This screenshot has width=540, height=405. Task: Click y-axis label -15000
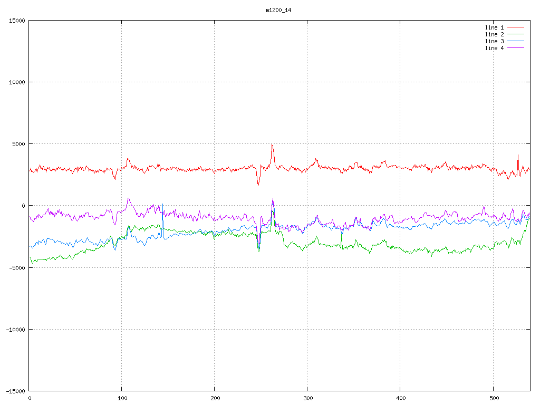tap(16, 391)
